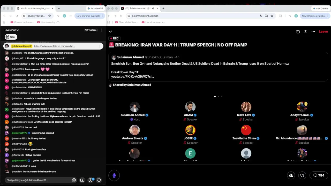Bookmark the x.com page star
This screenshot has width=331, height=186.
[272, 16]
